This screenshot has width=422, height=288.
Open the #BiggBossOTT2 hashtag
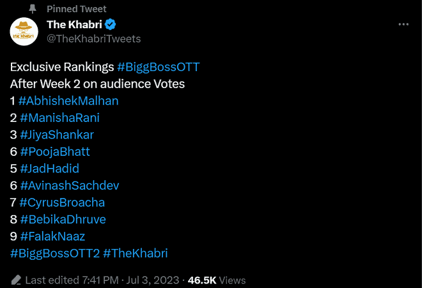tap(55, 254)
